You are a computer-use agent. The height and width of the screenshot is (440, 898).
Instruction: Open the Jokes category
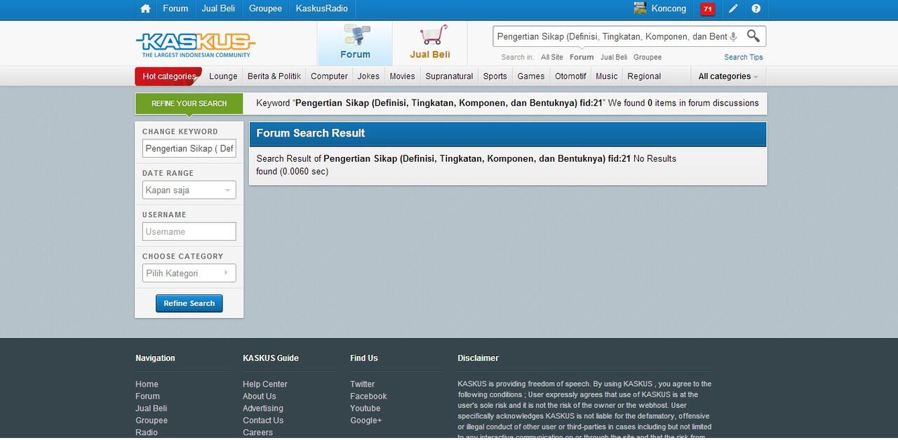(368, 76)
